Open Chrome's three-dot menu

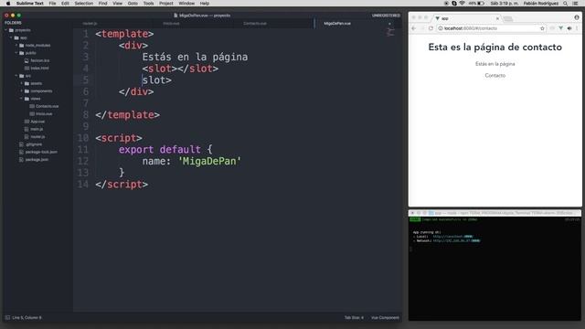pos(577,28)
